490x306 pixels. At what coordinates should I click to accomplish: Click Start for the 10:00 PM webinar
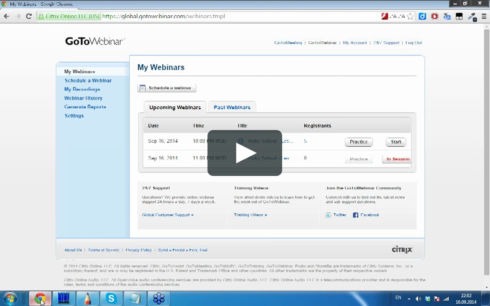pyautogui.click(x=396, y=142)
